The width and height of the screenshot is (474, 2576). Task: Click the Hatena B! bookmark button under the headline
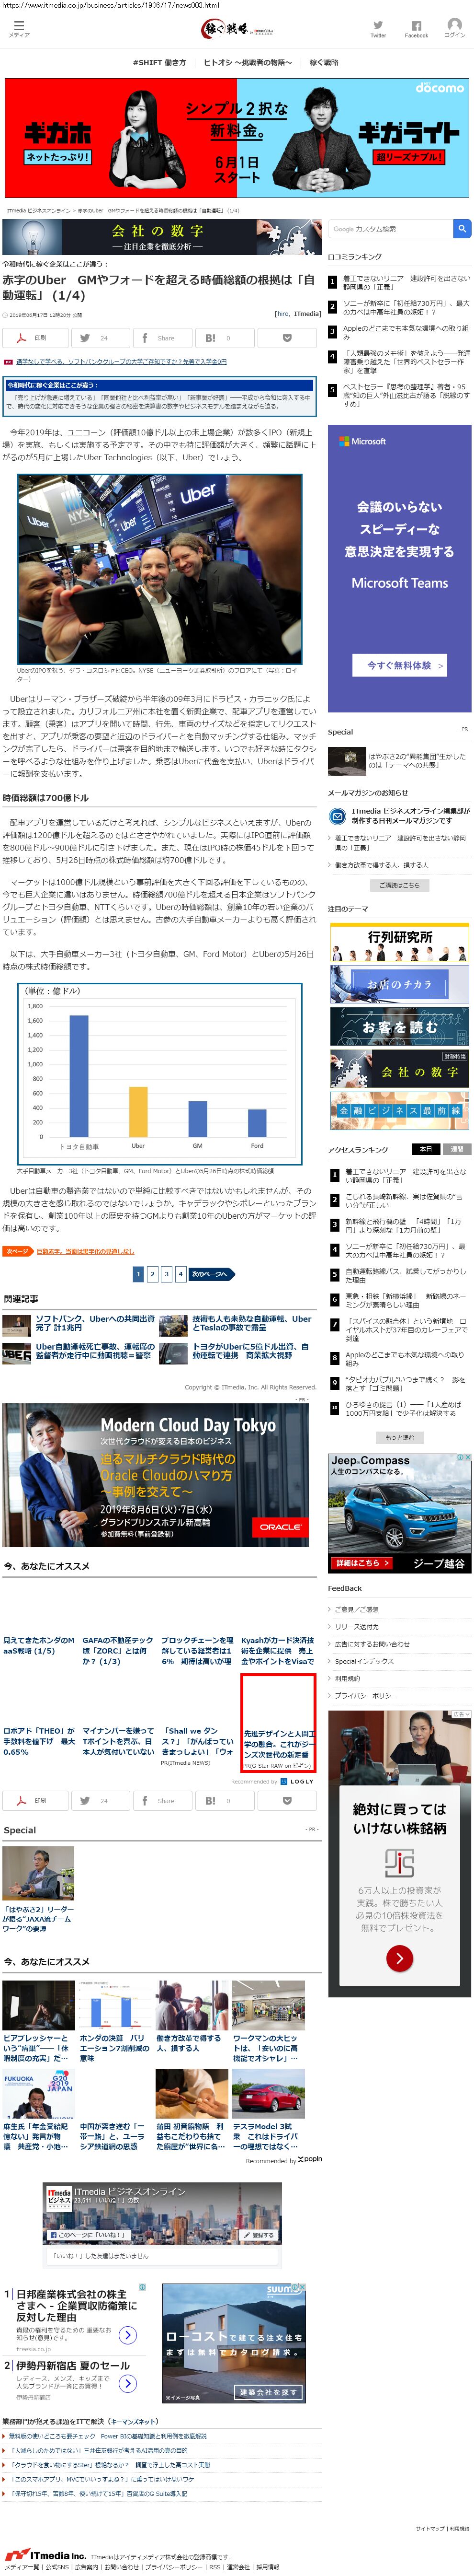(225, 338)
